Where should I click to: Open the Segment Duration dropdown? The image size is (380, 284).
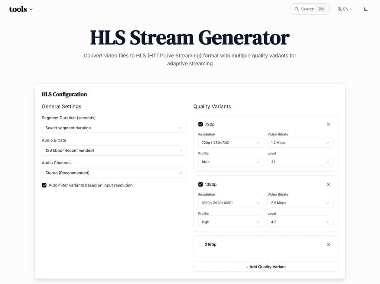(x=114, y=128)
